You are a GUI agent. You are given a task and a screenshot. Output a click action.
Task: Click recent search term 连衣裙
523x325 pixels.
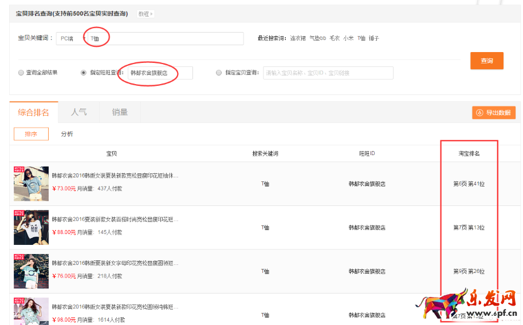point(298,38)
